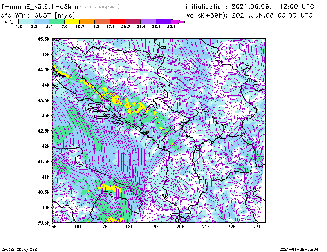
Task: Click the legend value 7.9
Action: click(x=65, y=27)
